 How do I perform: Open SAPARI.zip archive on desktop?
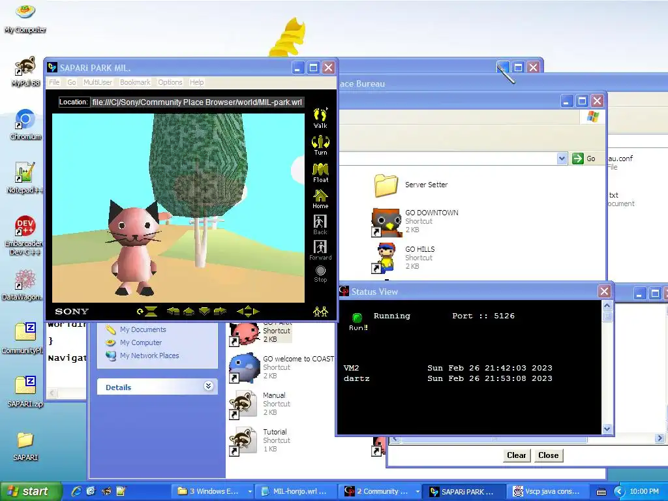point(25,391)
